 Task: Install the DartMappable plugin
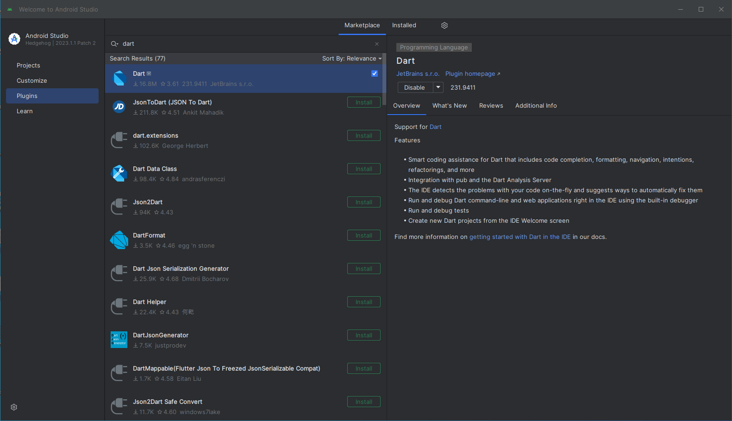pyautogui.click(x=364, y=369)
